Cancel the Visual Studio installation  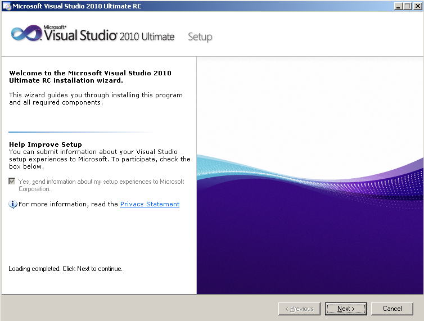pos(392,309)
